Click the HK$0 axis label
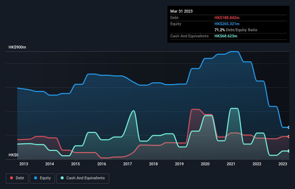The image size is (295, 189). coord(14,155)
